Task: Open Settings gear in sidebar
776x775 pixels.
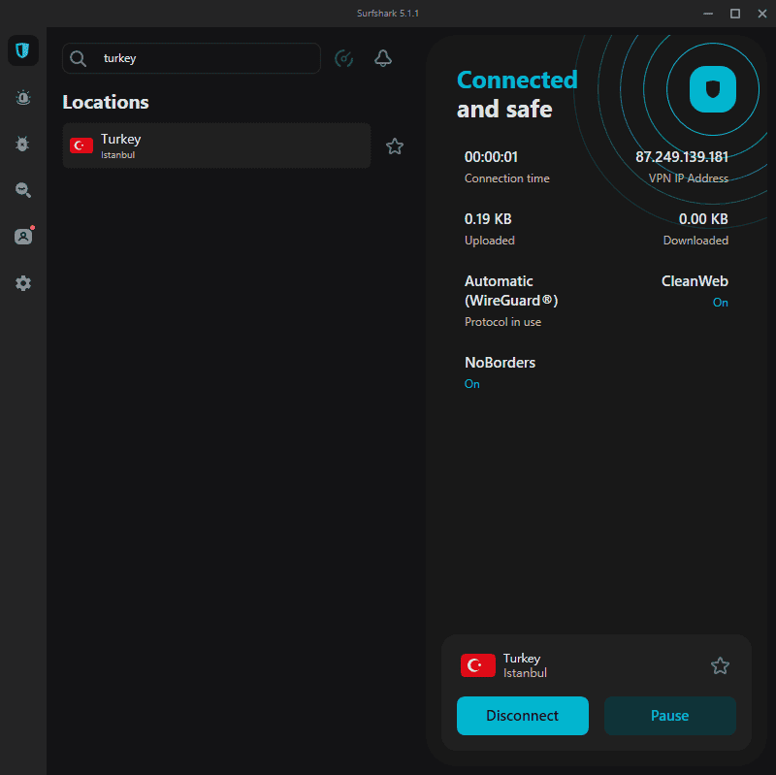Action: [22, 283]
